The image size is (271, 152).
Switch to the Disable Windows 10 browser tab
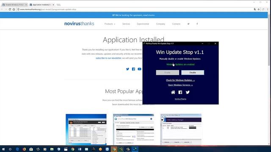coord(14,5)
